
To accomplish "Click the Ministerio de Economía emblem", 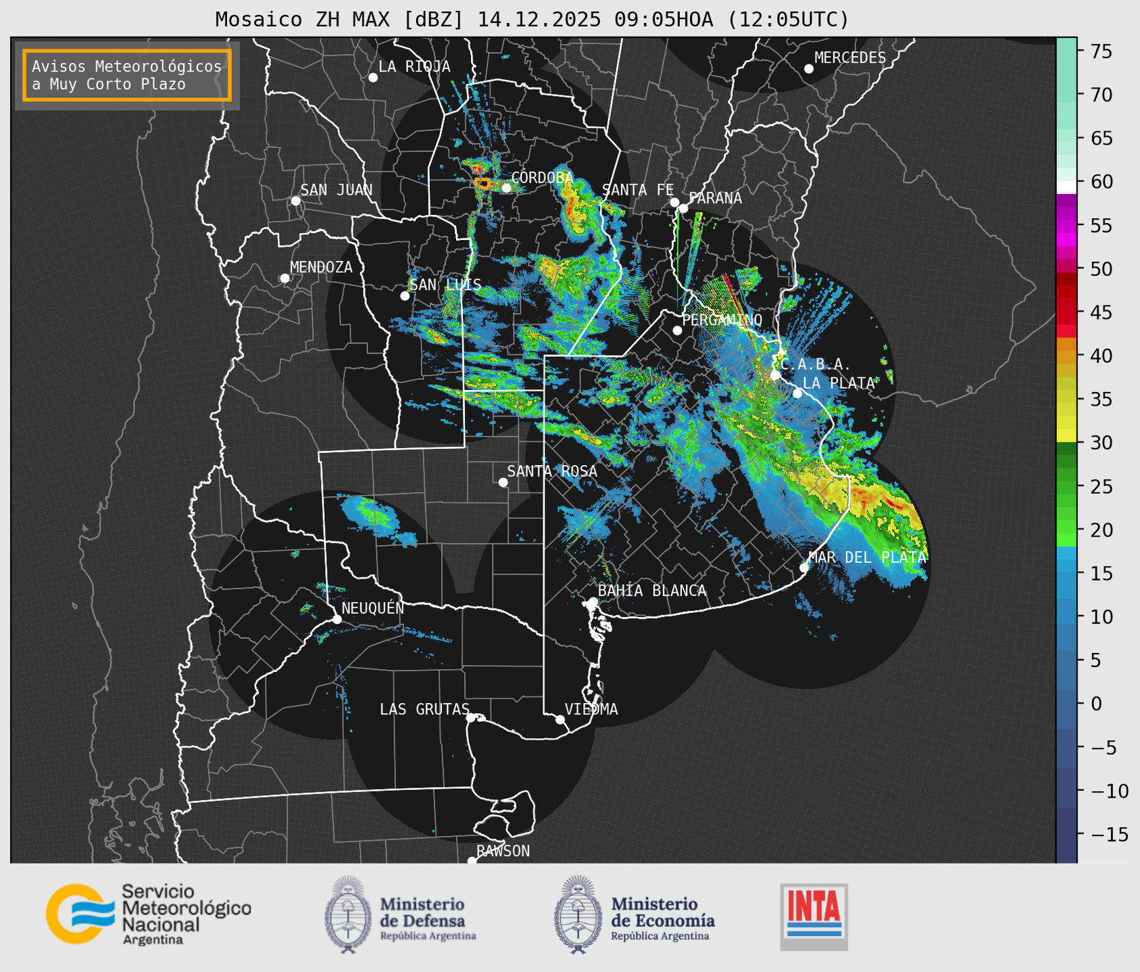I will pyautogui.click(x=578, y=914).
